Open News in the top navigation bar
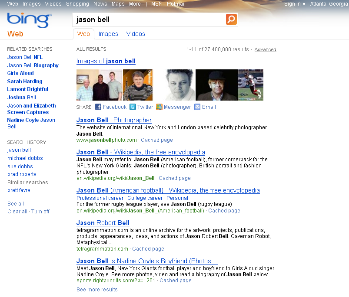 pyautogui.click(x=100, y=4)
